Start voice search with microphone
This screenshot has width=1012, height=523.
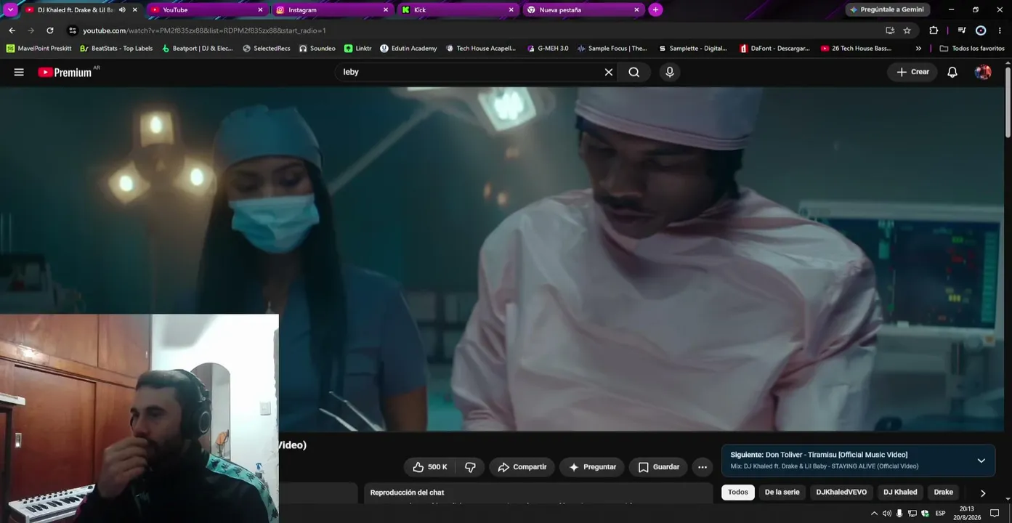click(x=670, y=72)
